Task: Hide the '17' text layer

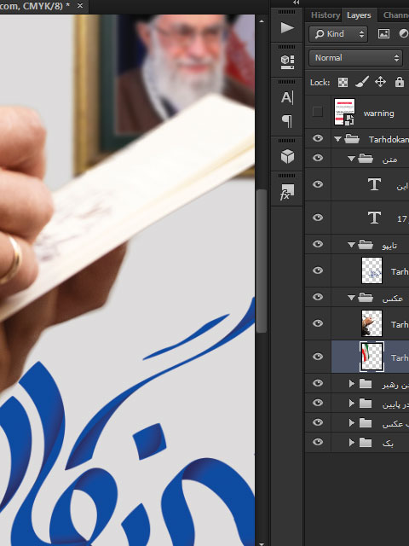Action: 318,218
